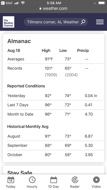Tap the Almanac heading
107x190 pixels.
(19, 41)
